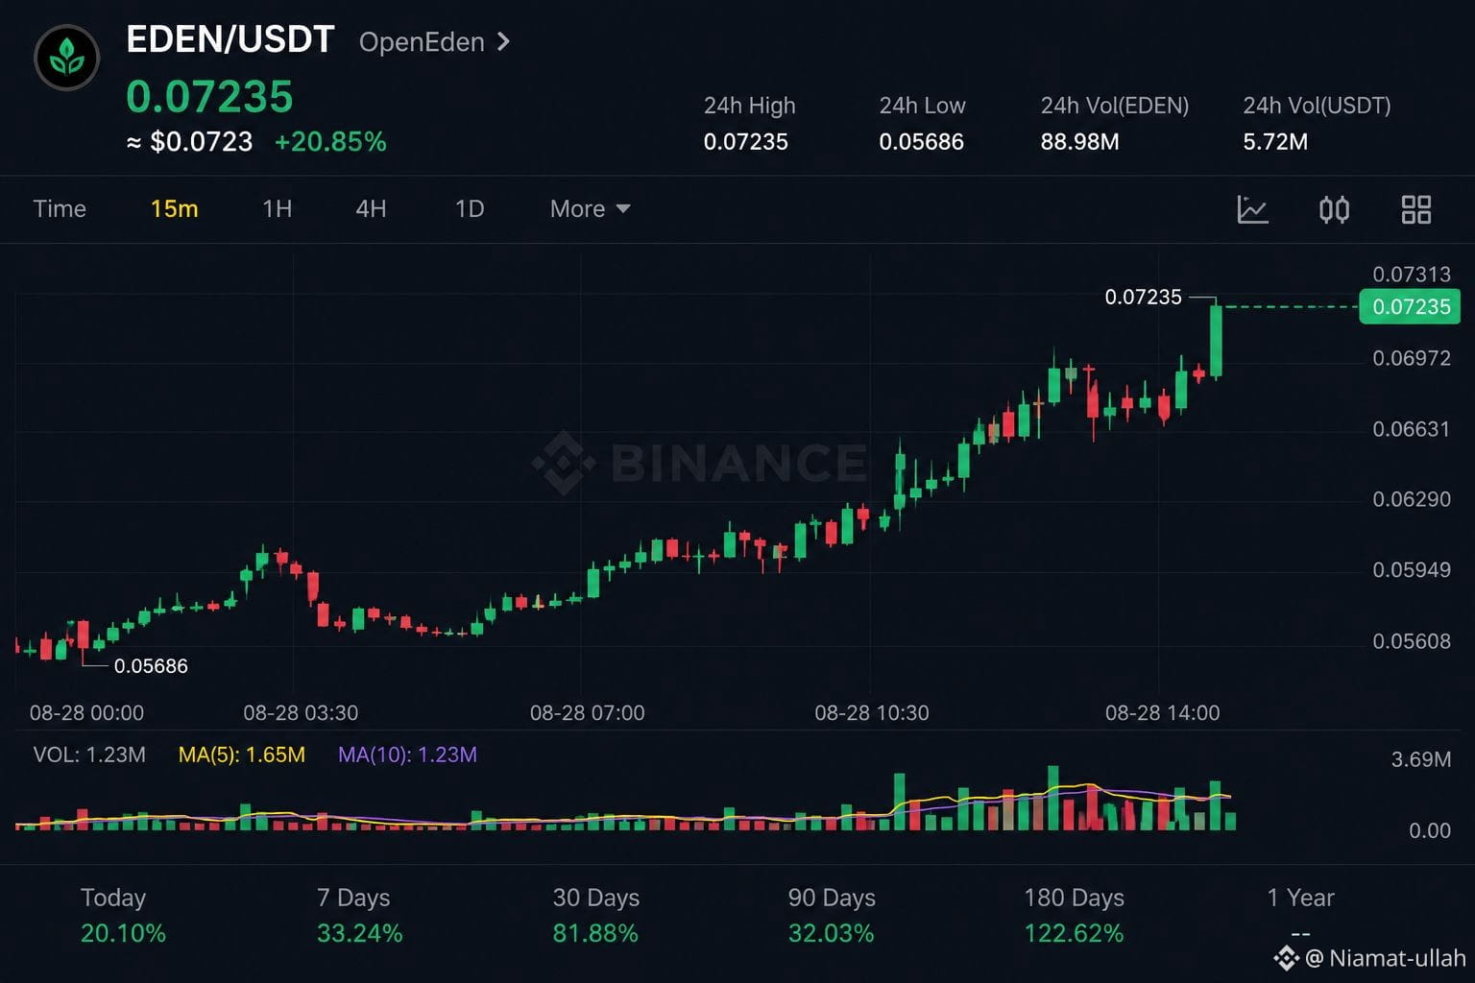The width and height of the screenshot is (1475, 983).
Task: Click the 24h High value 0.07235
Action: point(745,142)
